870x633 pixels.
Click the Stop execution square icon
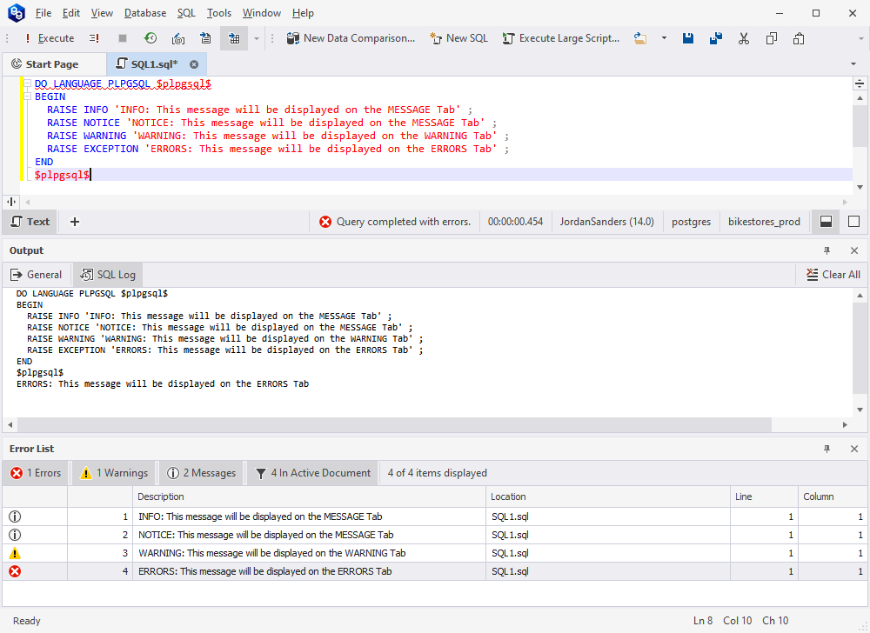tap(123, 38)
